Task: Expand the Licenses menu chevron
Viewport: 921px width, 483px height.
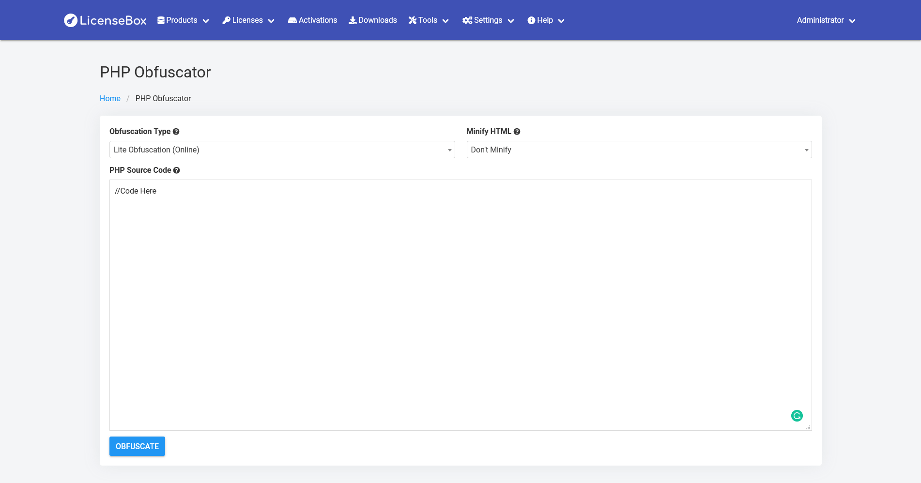Action: 271,21
